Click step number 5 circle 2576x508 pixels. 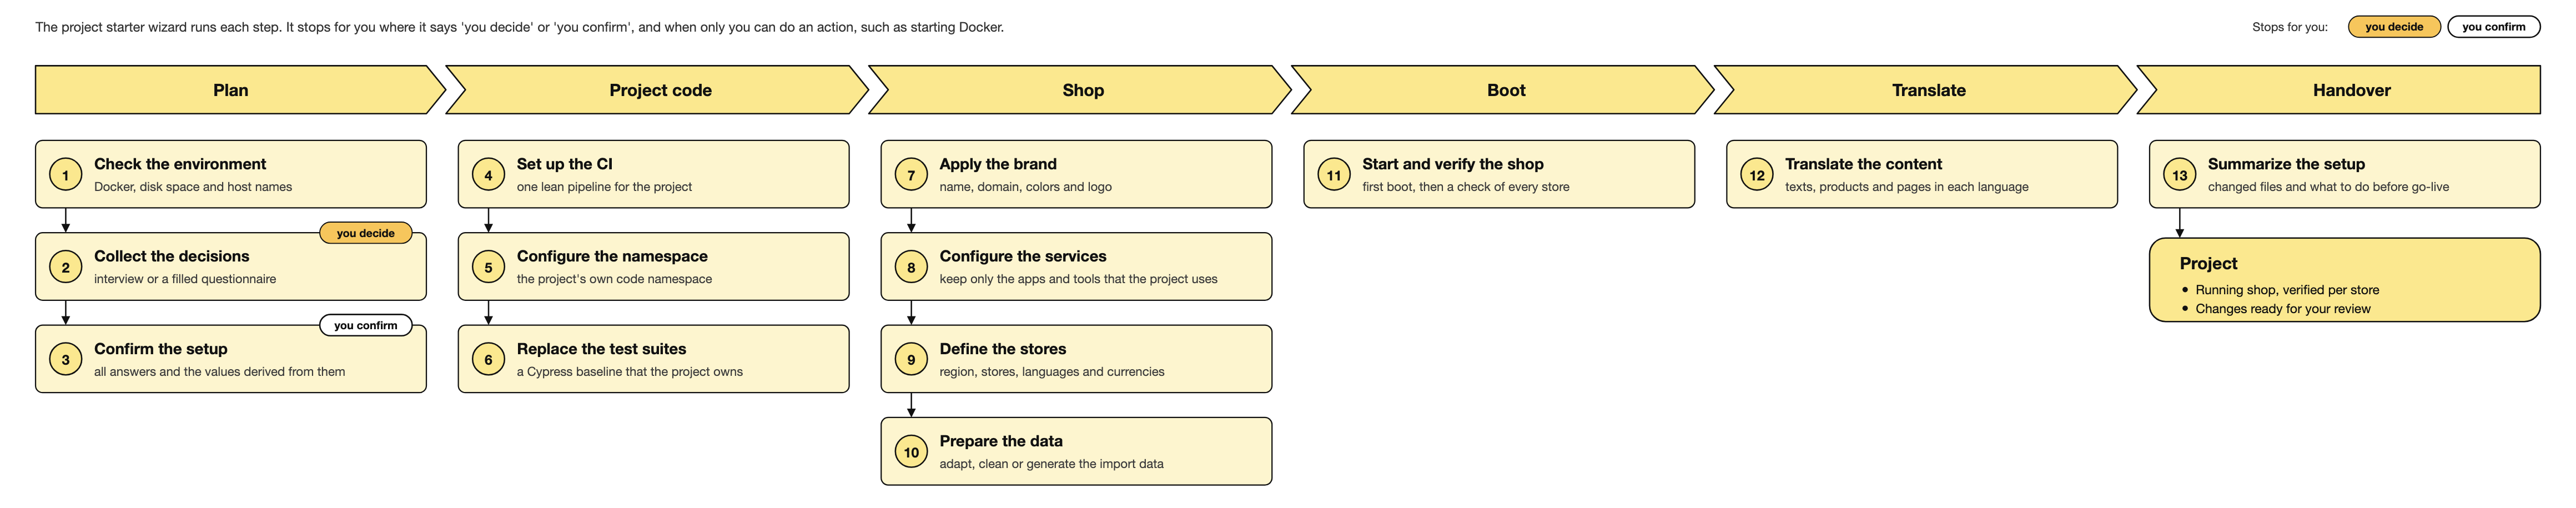[488, 267]
